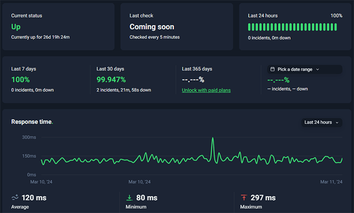
Task: Click the calendar icon in date range picker
Action: pos(272,69)
